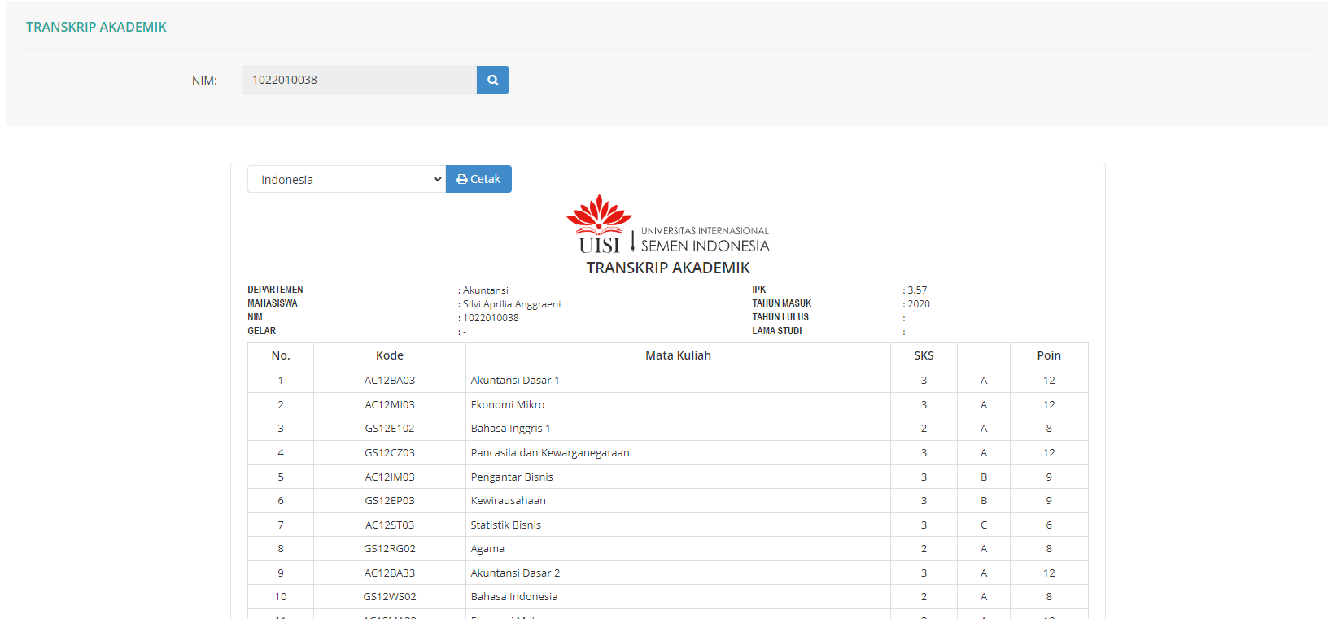
Task: Select course code GS12EP03
Action: coord(390,501)
